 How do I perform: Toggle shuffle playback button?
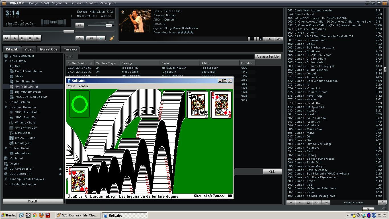pos(91,38)
